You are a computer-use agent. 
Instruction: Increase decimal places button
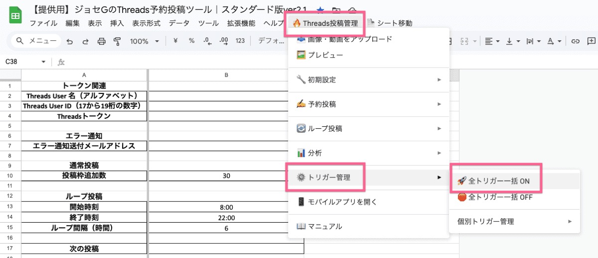point(224,41)
